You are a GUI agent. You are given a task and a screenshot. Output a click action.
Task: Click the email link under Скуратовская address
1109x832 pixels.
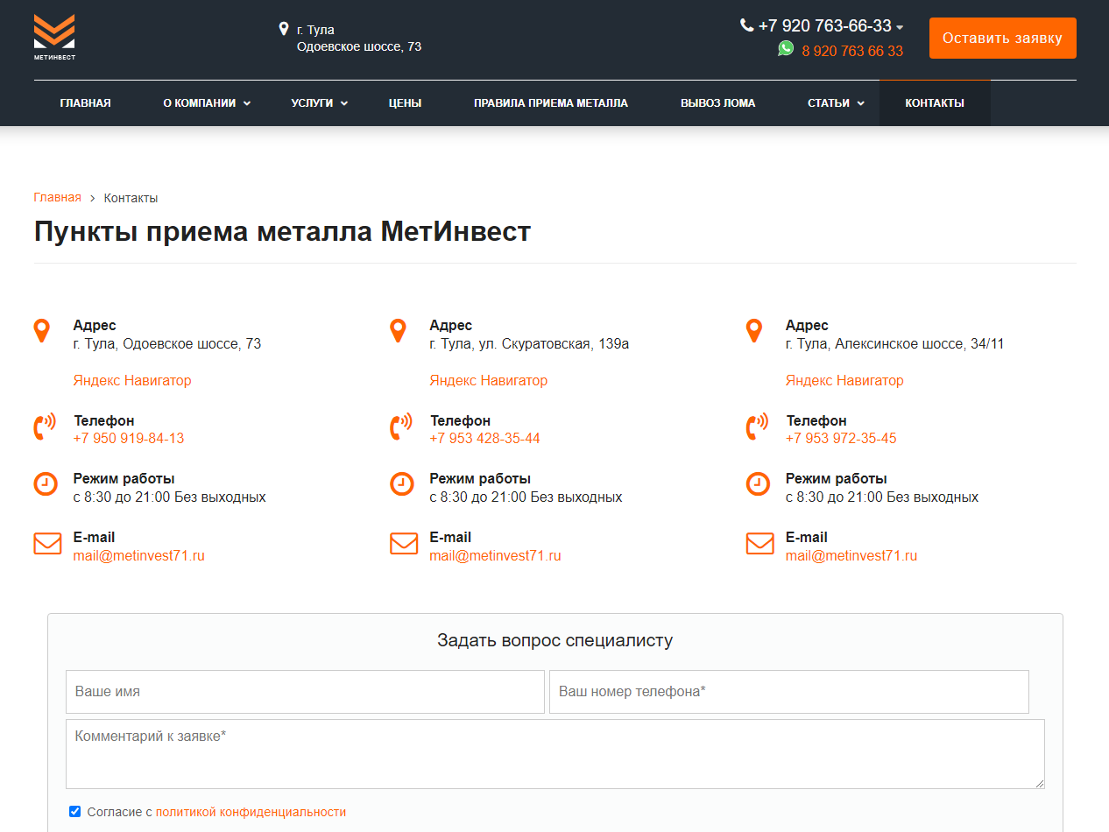(x=495, y=555)
